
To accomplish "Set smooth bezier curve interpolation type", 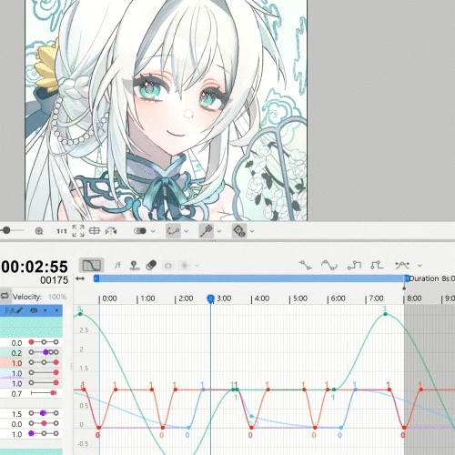I will point(329,266).
